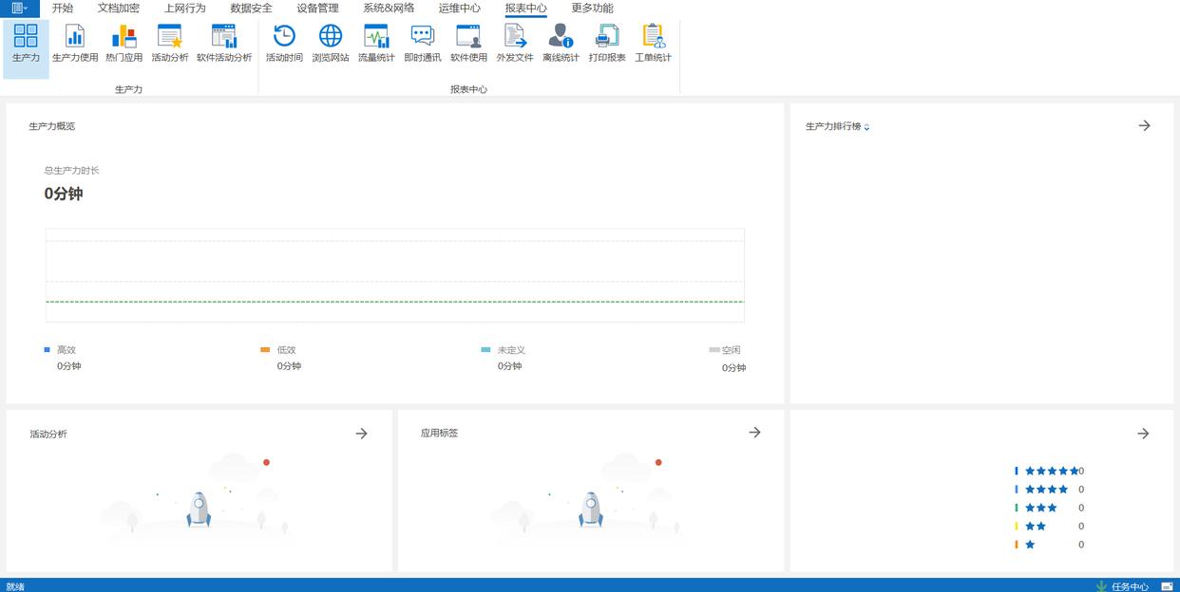Image resolution: width=1180 pixels, height=592 pixels.
Task: Toggle sort order next to 生产力排行榜
Action: [866, 127]
